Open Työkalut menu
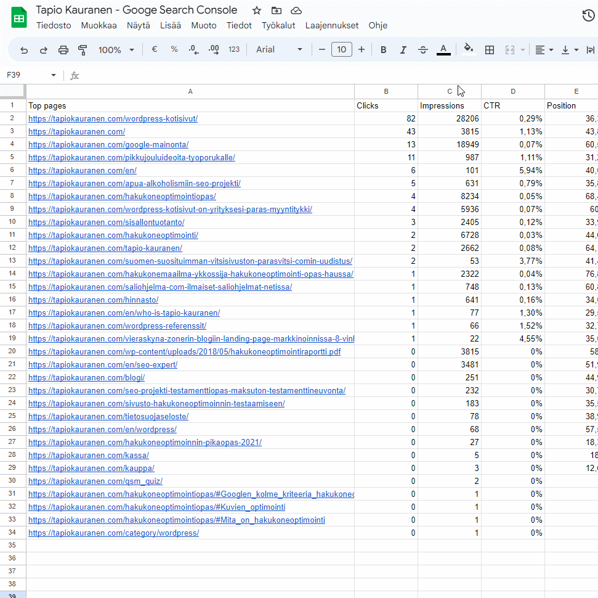This screenshot has width=598, height=598. pos(278,25)
